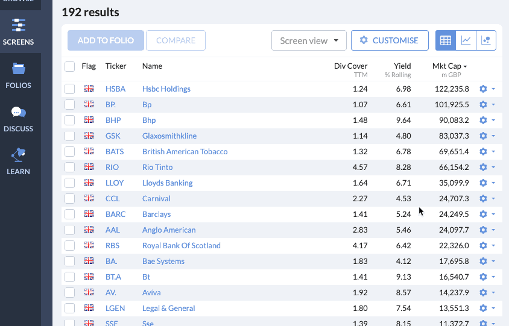Open the BARC ticker link

click(115, 214)
